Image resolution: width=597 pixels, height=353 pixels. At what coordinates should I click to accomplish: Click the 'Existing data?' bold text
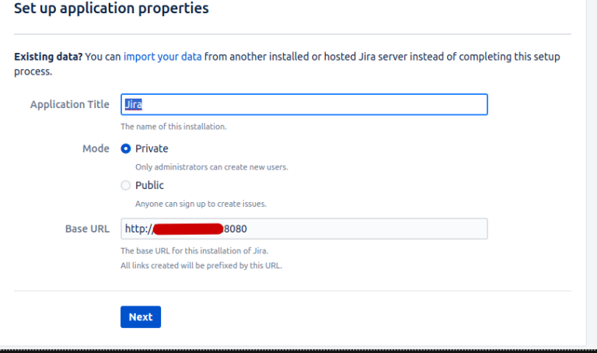pyautogui.click(x=48, y=57)
